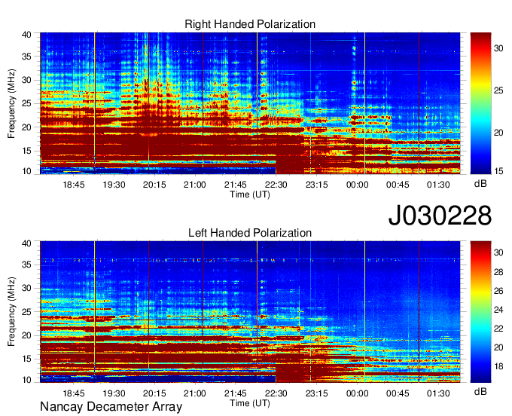Click the Time (UT) label under top plot
Image resolution: width=512 pixels, height=416 pixels.
250,194
